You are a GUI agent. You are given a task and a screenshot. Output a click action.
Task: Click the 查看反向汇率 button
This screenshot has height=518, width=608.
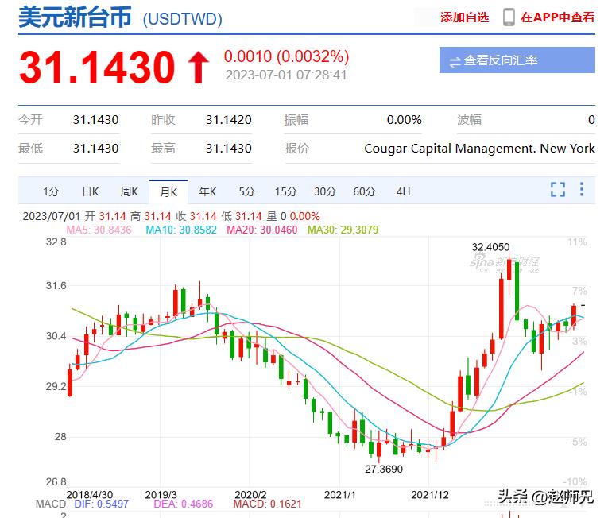click(517, 60)
